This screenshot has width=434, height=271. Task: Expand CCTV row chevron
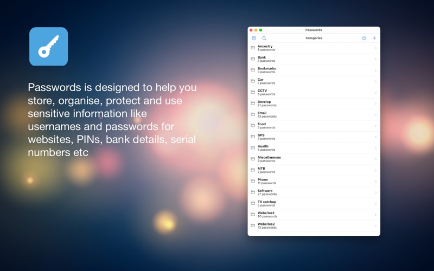click(375, 92)
